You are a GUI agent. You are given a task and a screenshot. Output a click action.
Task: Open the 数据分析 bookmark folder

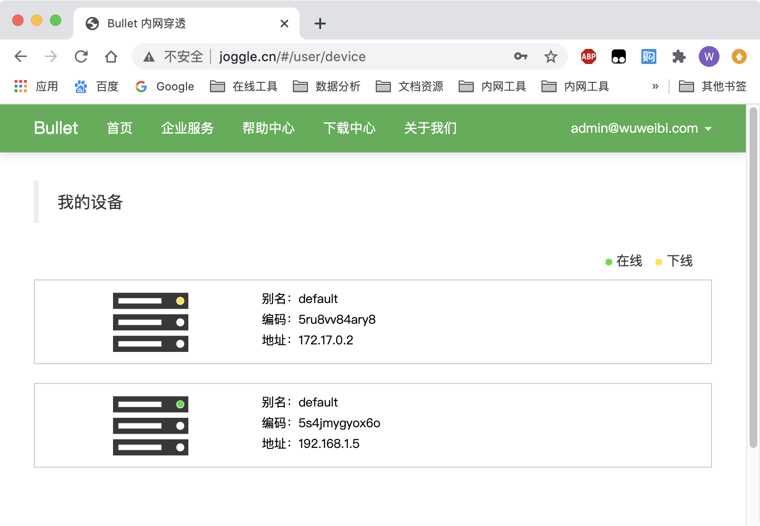click(x=327, y=87)
